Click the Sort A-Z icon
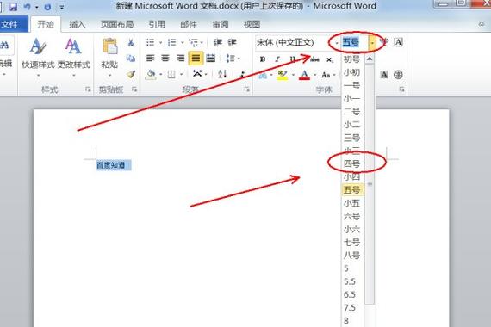Image resolution: width=491 pixels, height=327 pixels. (222, 74)
